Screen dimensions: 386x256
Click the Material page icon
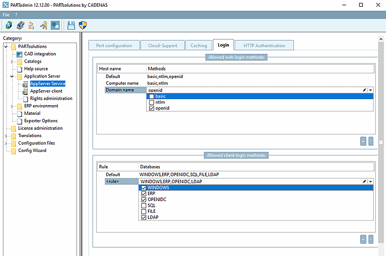(x=20, y=114)
